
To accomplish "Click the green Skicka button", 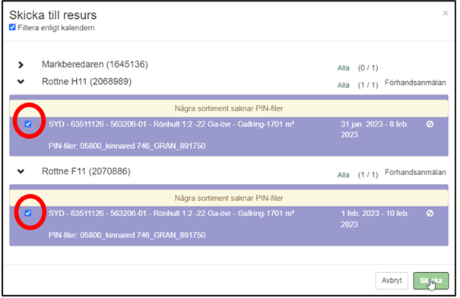I will 430,281.
